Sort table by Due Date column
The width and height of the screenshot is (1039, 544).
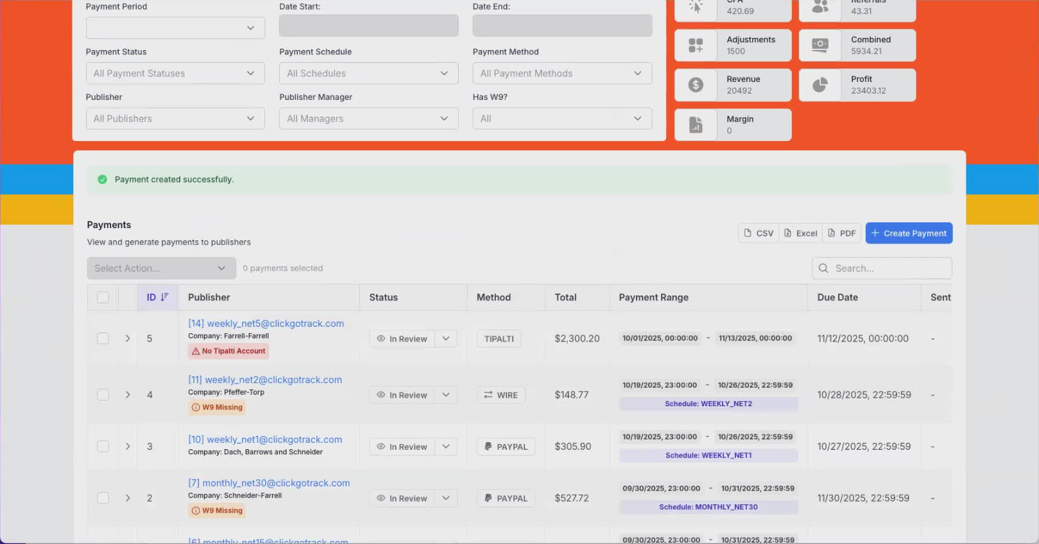(x=837, y=297)
